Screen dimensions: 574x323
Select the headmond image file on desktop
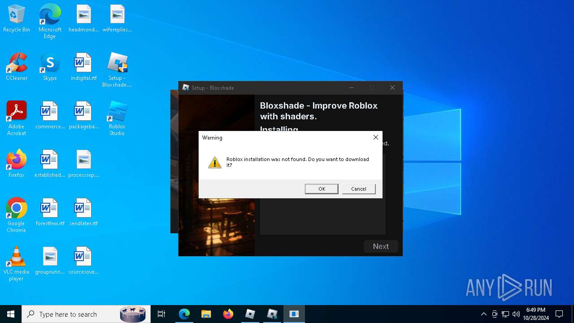pos(83,19)
